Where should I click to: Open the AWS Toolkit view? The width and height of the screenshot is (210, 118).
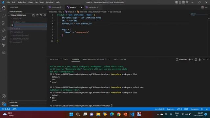tap(4, 52)
